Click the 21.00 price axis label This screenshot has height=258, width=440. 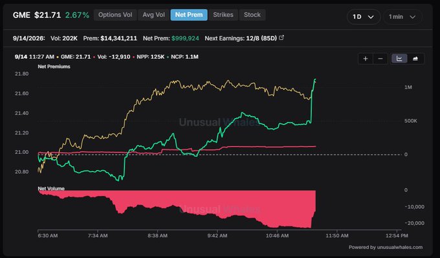(x=21, y=152)
